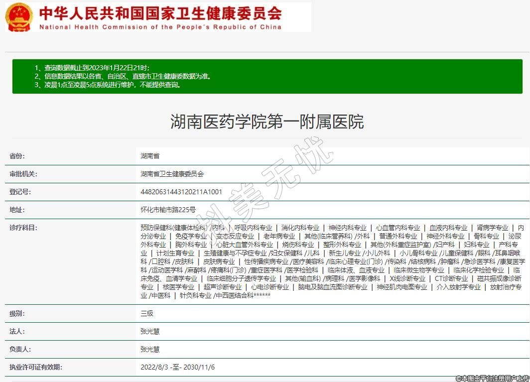Click the 审批机关 row label
The height and width of the screenshot is (382, 530).
pyautogui.click(x=23, y=174)
